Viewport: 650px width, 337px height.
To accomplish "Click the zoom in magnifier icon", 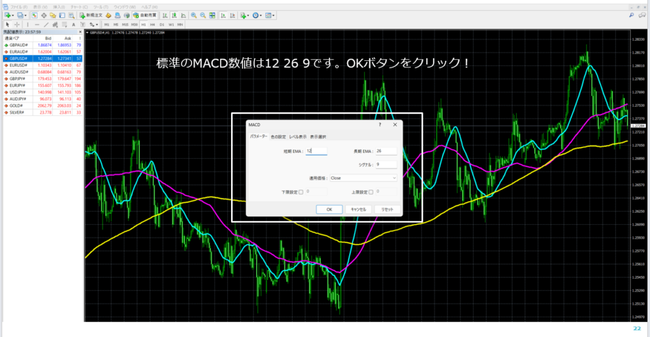I will pos(194,15).
